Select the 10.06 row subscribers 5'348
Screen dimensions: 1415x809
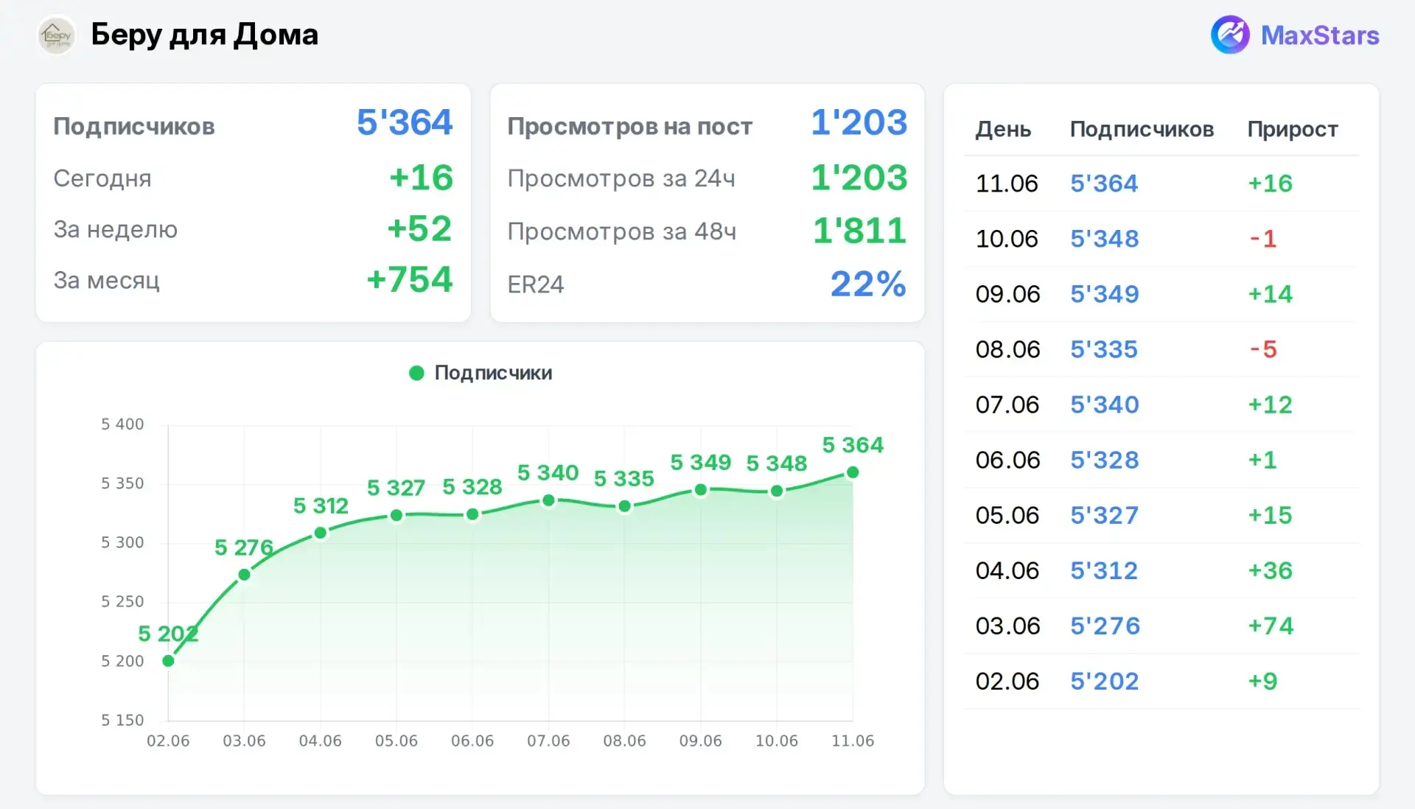1105,238
